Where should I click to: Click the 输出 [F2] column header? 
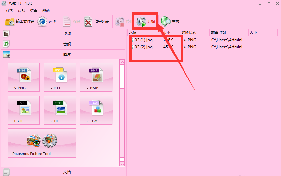(x=229, y=33)
